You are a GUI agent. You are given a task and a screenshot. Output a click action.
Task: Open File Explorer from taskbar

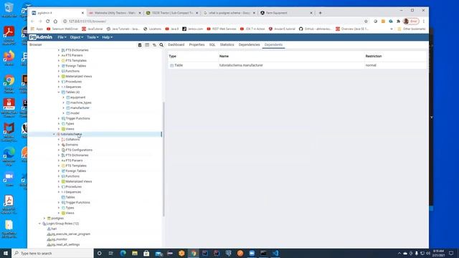point(135,253)
